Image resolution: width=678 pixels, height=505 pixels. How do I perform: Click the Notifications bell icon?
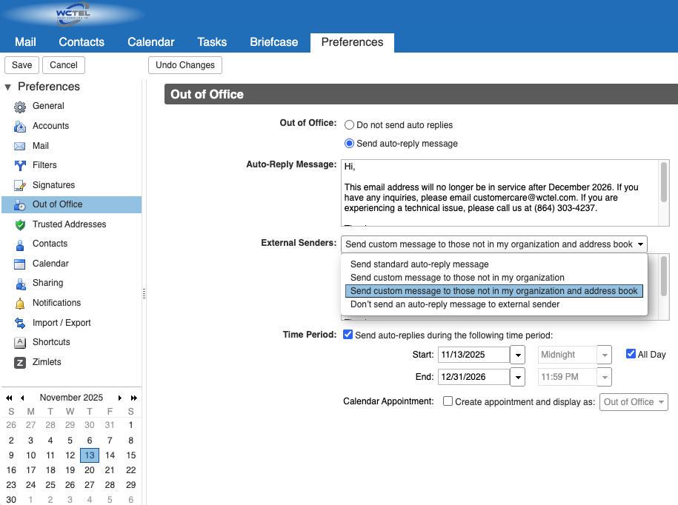pyautogui.click(x=20, y=303)
